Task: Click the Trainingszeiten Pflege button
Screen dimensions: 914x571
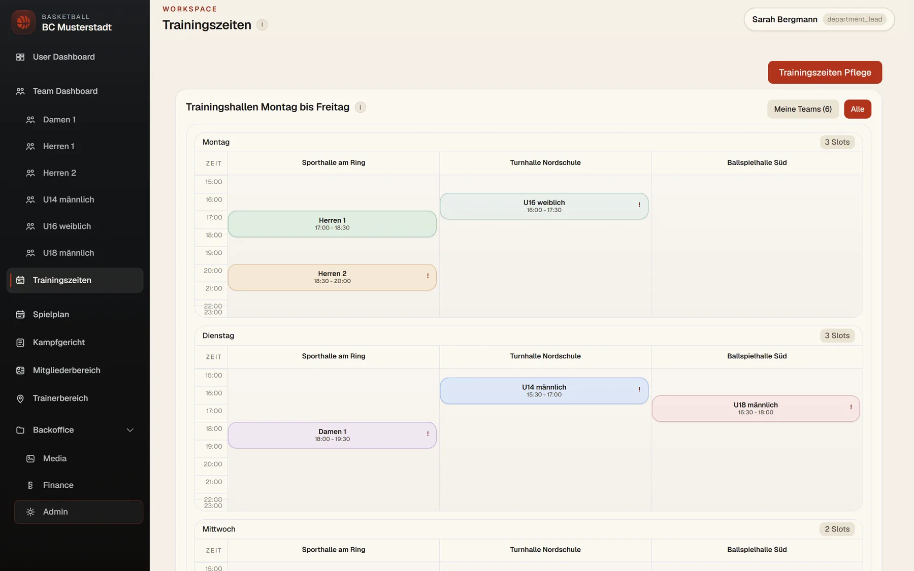Action: [825, 73]
